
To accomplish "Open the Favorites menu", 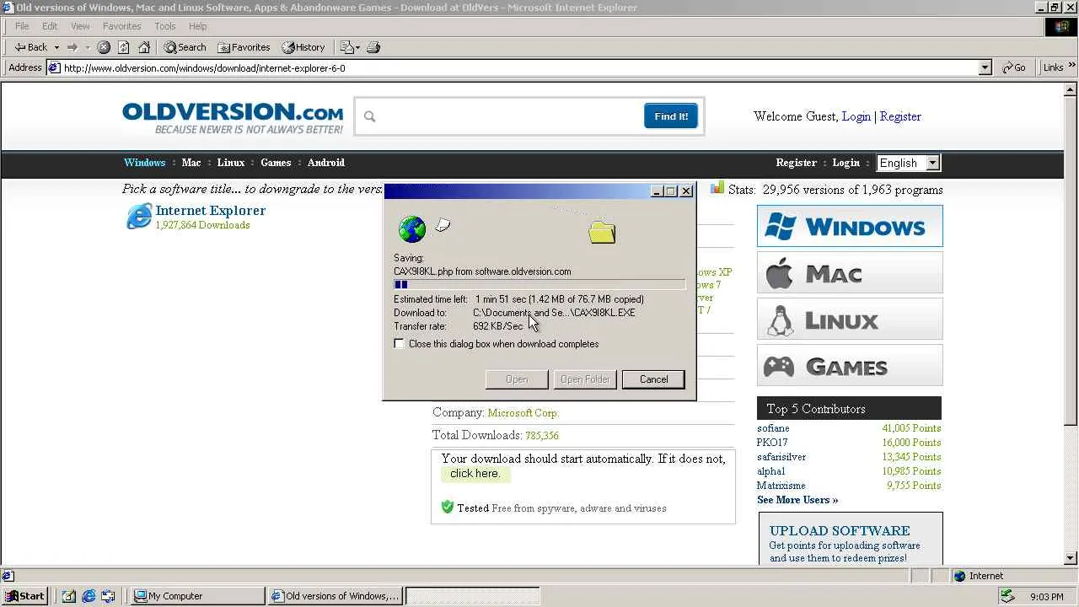I will (x=122, y=26).
